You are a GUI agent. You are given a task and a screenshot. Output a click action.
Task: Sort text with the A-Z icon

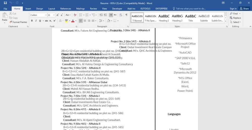pyautogui.click(x=121, y=15)
